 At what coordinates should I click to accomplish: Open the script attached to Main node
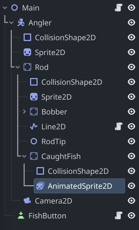[118, 8]
